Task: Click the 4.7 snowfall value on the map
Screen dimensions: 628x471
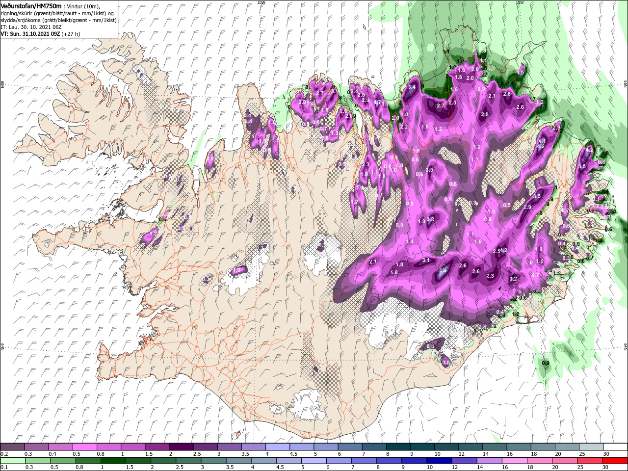Action: click(x=378, y=102)
